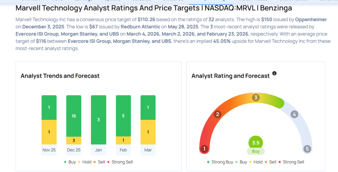The image size is (338, 172).
Task: Click the yellow Hold segment of the Mar bar
Action: pos(148,132)
